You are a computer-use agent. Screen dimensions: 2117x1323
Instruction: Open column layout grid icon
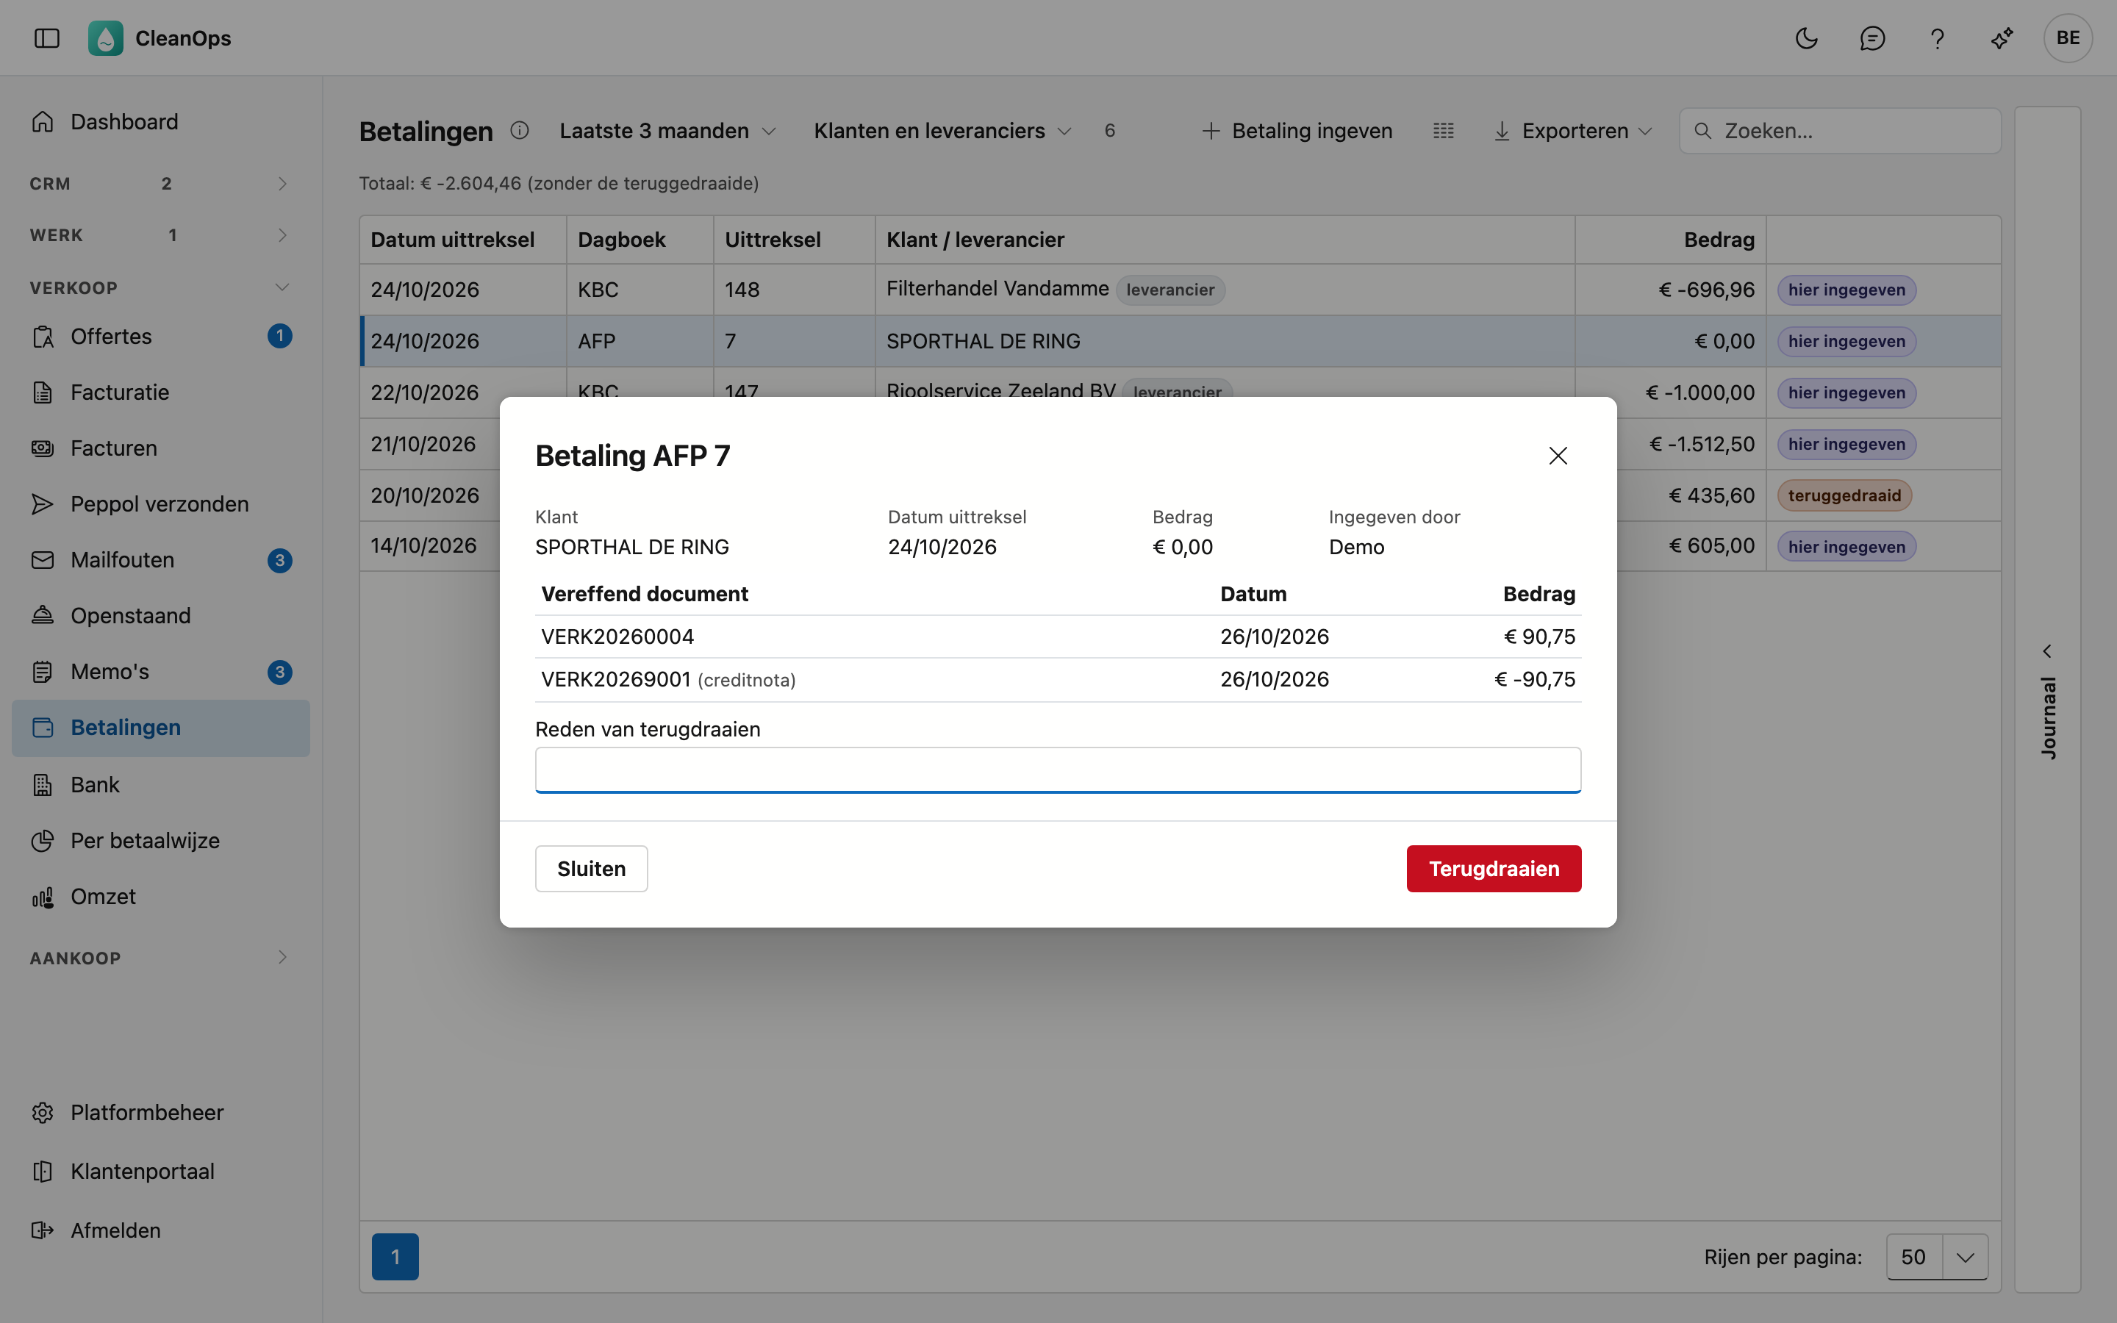1444,130
